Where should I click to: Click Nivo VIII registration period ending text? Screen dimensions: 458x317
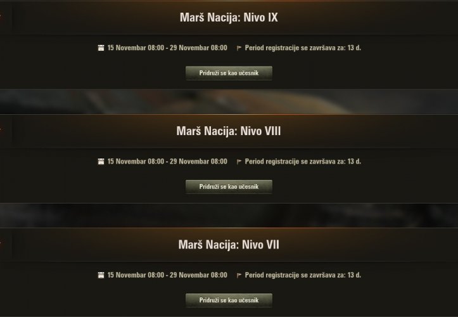303,162
